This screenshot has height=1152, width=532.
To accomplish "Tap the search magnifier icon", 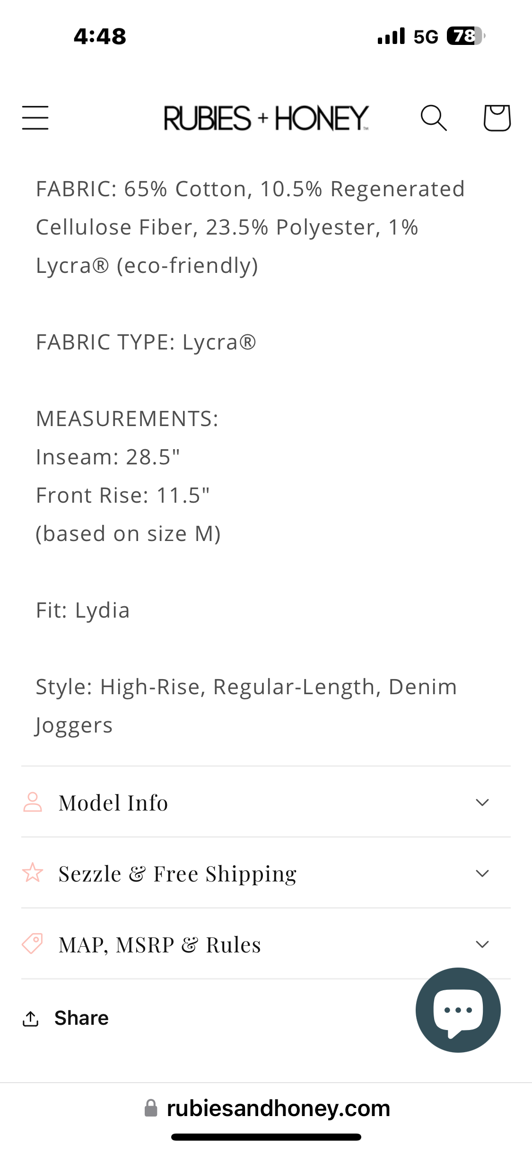I will [433, 118].
